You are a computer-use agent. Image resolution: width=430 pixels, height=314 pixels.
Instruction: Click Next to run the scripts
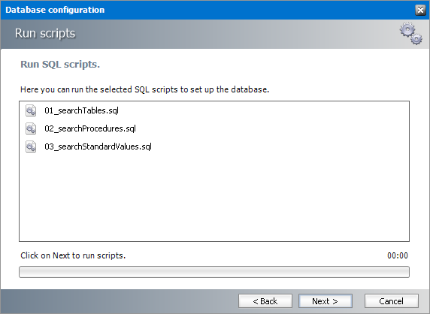(x=326, y=301)
